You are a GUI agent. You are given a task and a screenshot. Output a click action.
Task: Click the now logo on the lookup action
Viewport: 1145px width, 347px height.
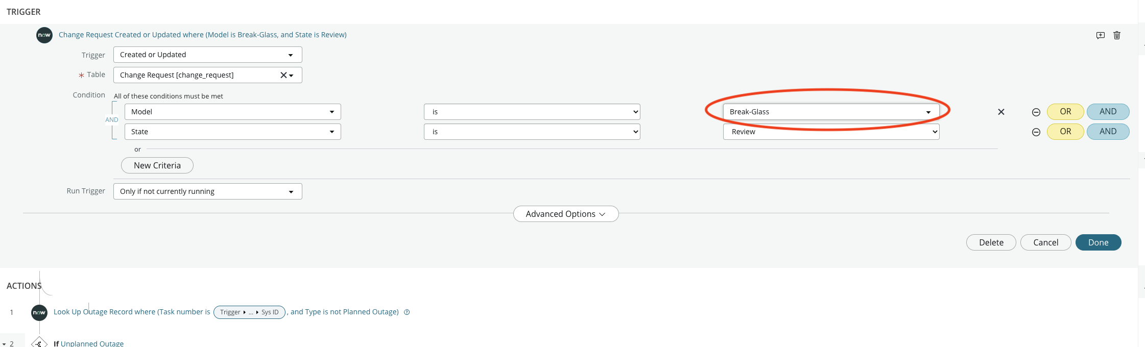click(x=39, y=312)
